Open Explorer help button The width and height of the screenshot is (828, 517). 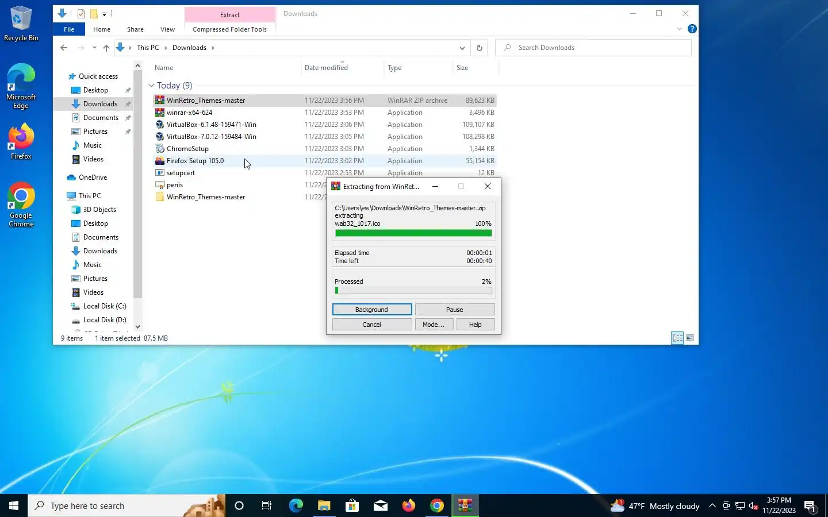pyautogui.click(x=692, y=29)
